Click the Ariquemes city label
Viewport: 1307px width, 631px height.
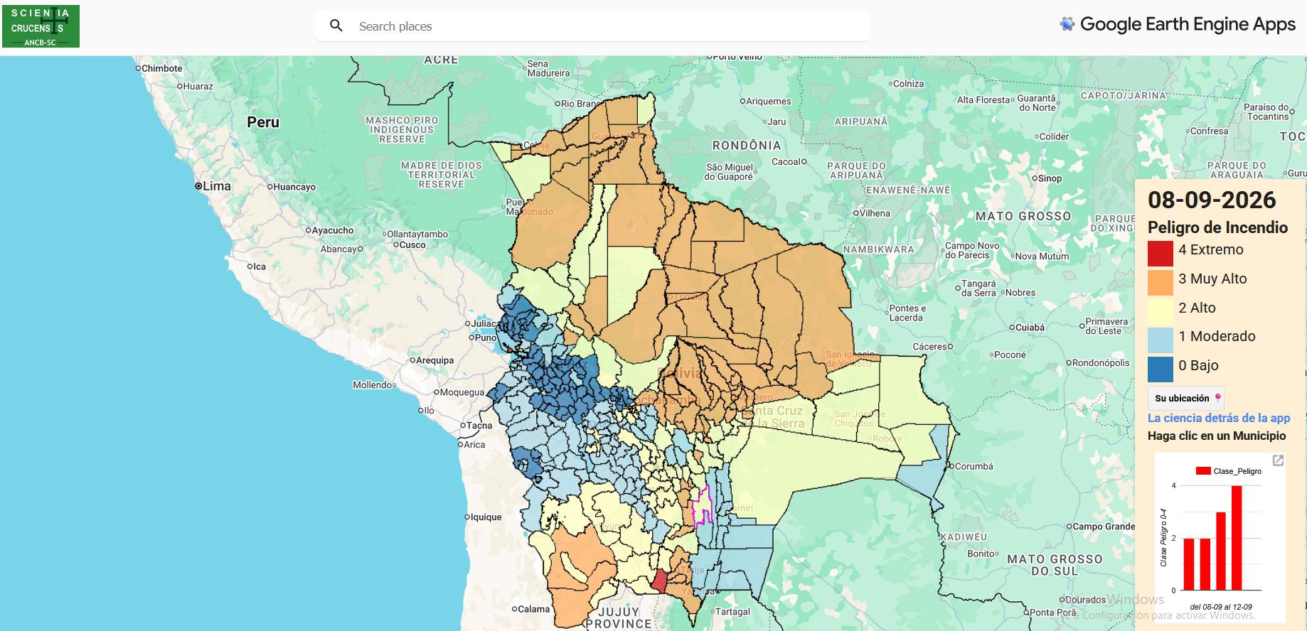coord(769,102)
